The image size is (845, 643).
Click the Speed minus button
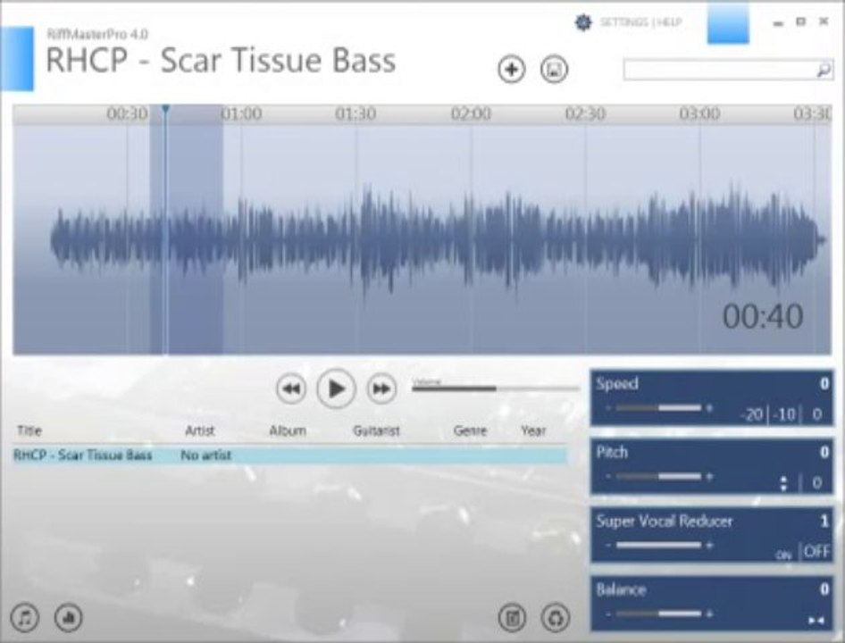(x=608, y=408)
